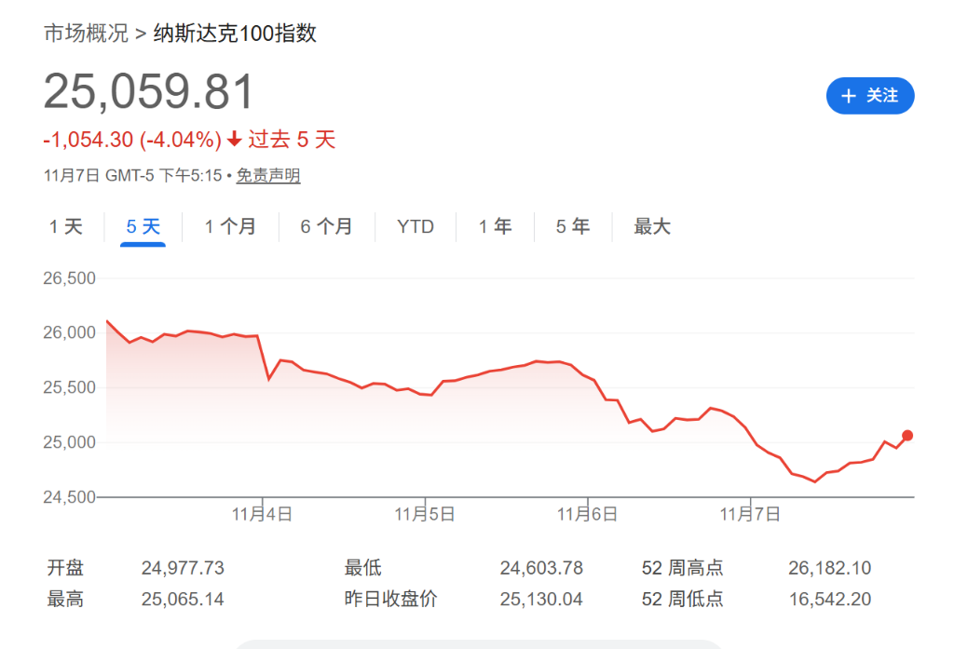Click the plus icon on the 关注 button
954x649 pixels.
847,95
